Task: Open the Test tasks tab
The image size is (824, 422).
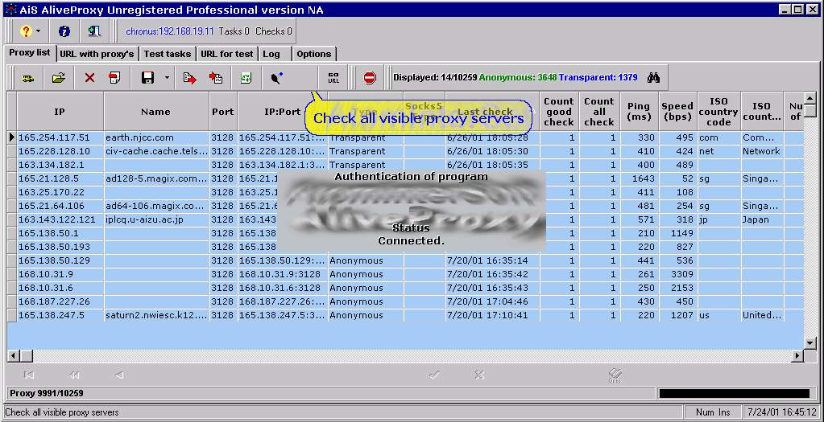Action: pyautogui.click(x=167, y=54)
